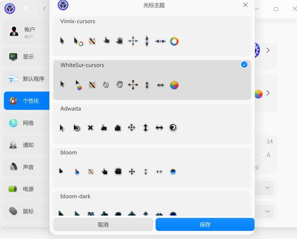
Task: Expand the icon theme chevron beside gear preview
Action: (268, 50)
